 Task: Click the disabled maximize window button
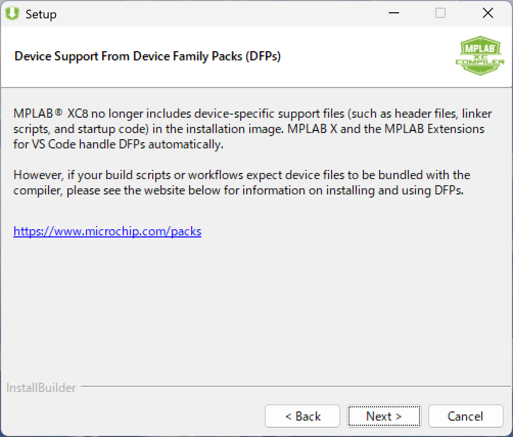pyautogui.click(x=440, y=14)
